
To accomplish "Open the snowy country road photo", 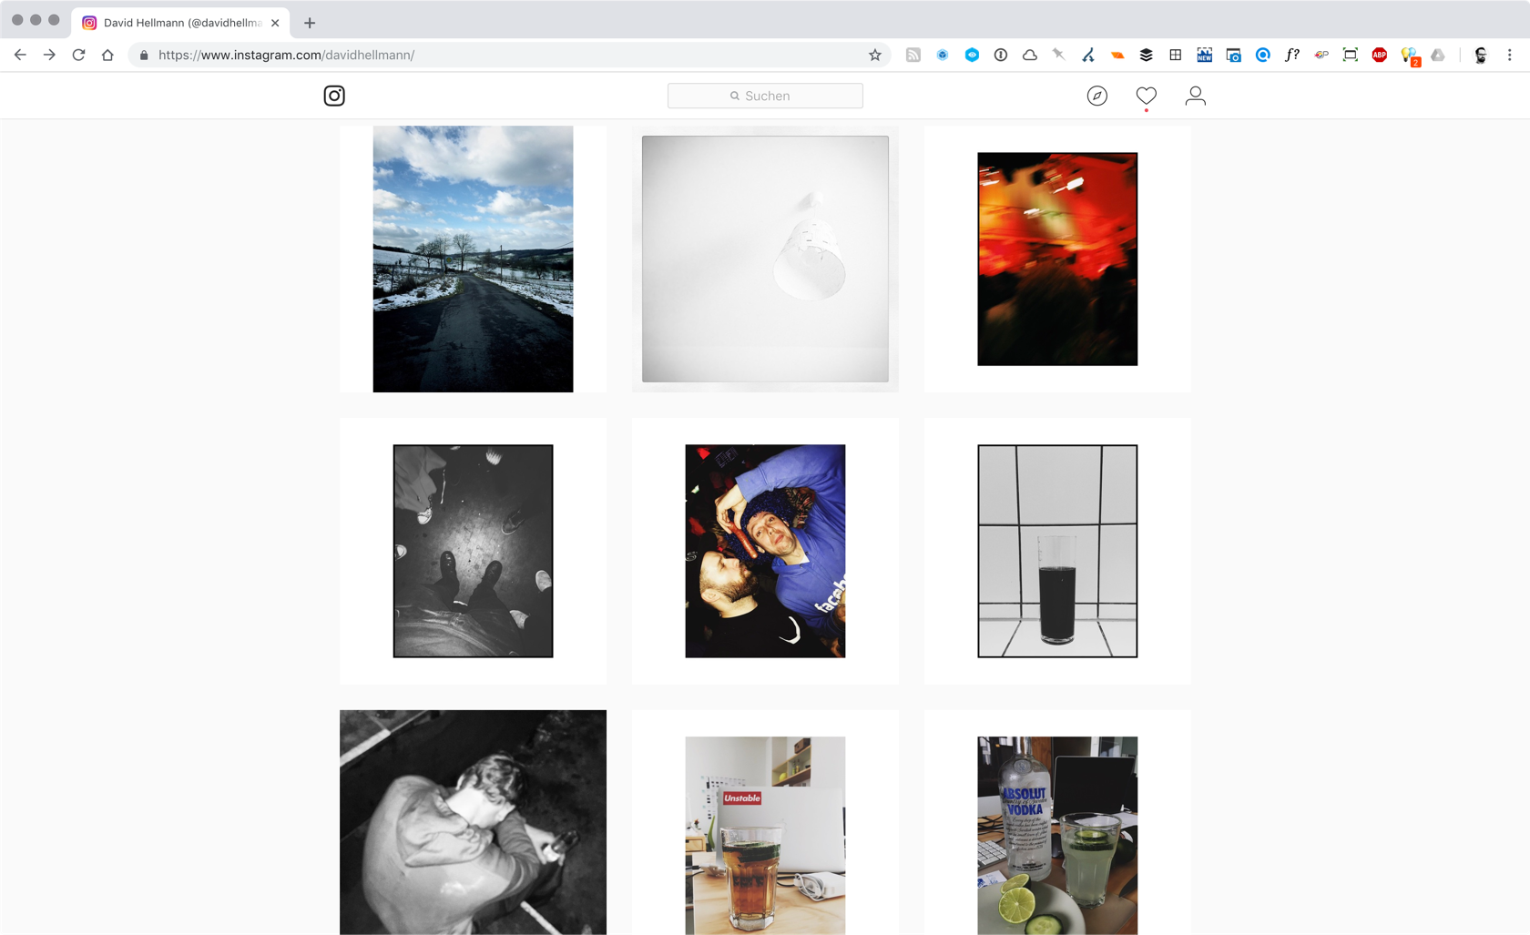I will (x=473, y=259).
